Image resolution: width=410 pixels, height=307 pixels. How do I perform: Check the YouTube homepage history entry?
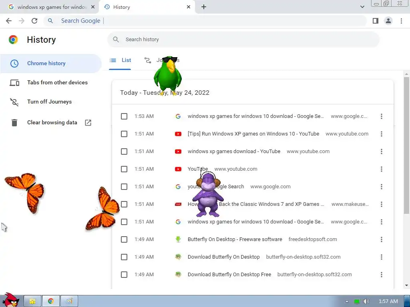(124, 169)
